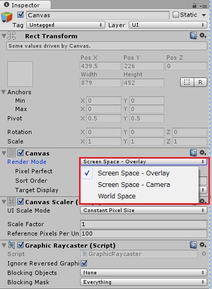Toggle the Static checkbox

[x=176, y=15]
